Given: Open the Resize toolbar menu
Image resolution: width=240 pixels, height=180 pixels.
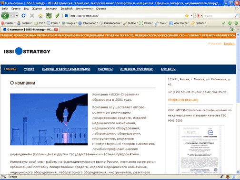Looking at the screenshot, I should pyautogui.click(x=146, y=23).
